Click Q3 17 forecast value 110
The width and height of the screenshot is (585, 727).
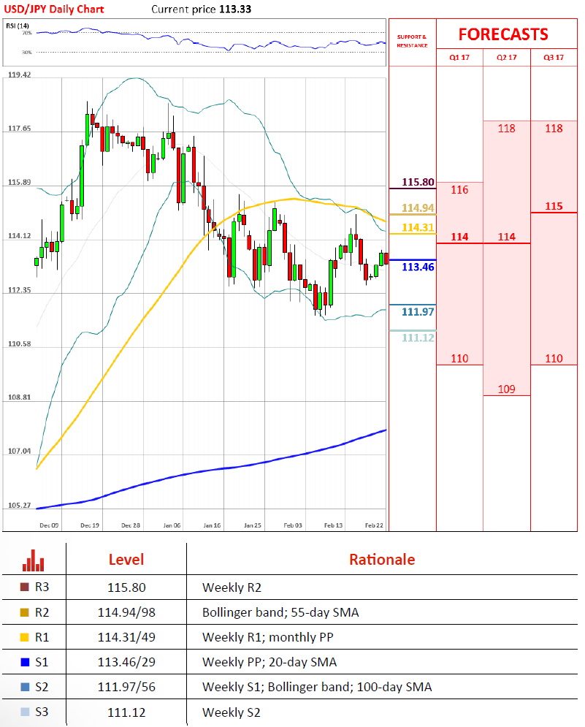[554, 359]
